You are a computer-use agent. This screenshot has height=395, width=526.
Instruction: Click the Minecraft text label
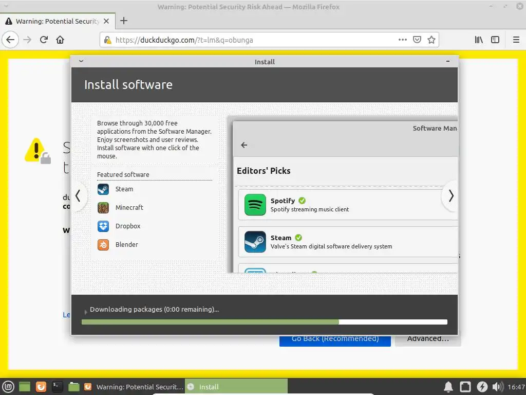click(129, 208)
